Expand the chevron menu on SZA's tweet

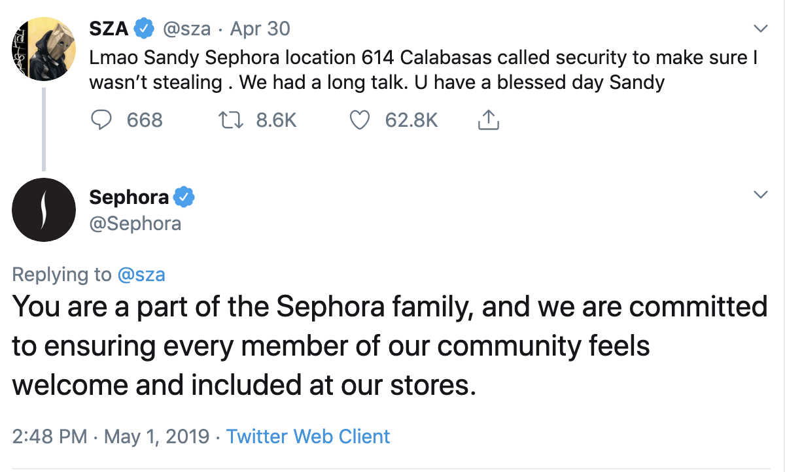click(x=760, y=29)
